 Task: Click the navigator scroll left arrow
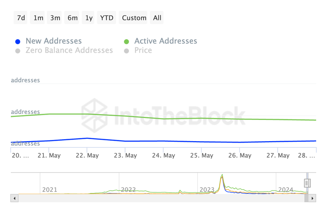click(x=15, y=198)
